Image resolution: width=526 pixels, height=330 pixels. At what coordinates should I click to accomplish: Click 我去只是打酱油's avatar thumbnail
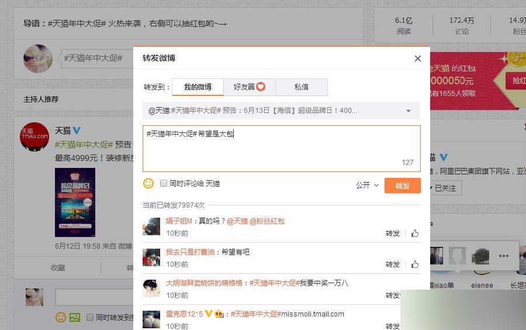(151, 257)
